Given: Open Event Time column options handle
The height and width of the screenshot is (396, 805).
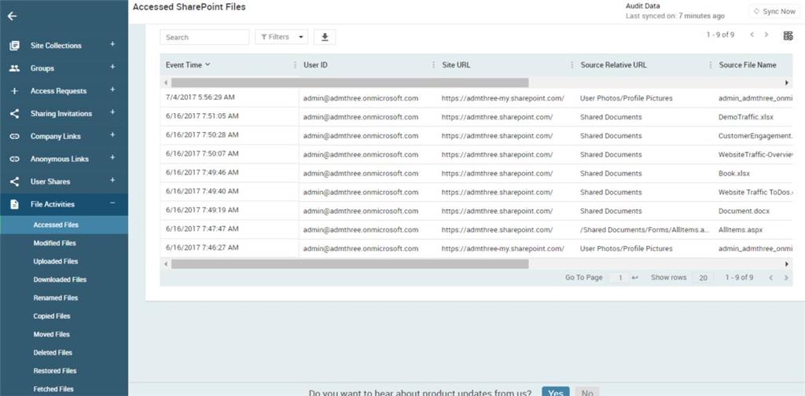Looking at the screenshot, I should click(295, 65).
